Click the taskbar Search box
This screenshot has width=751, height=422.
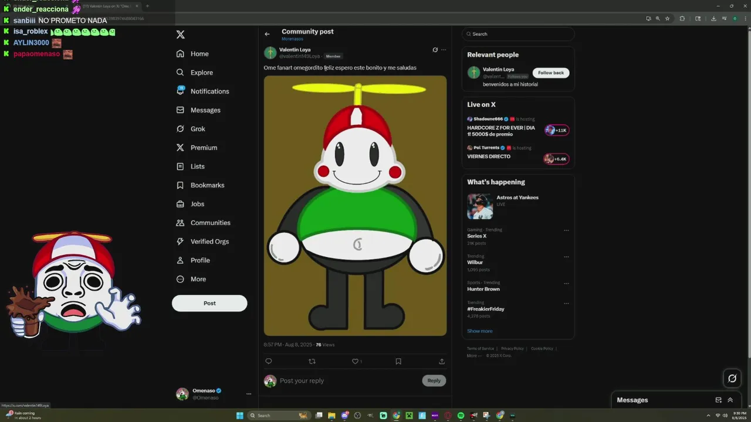point(279,416)
